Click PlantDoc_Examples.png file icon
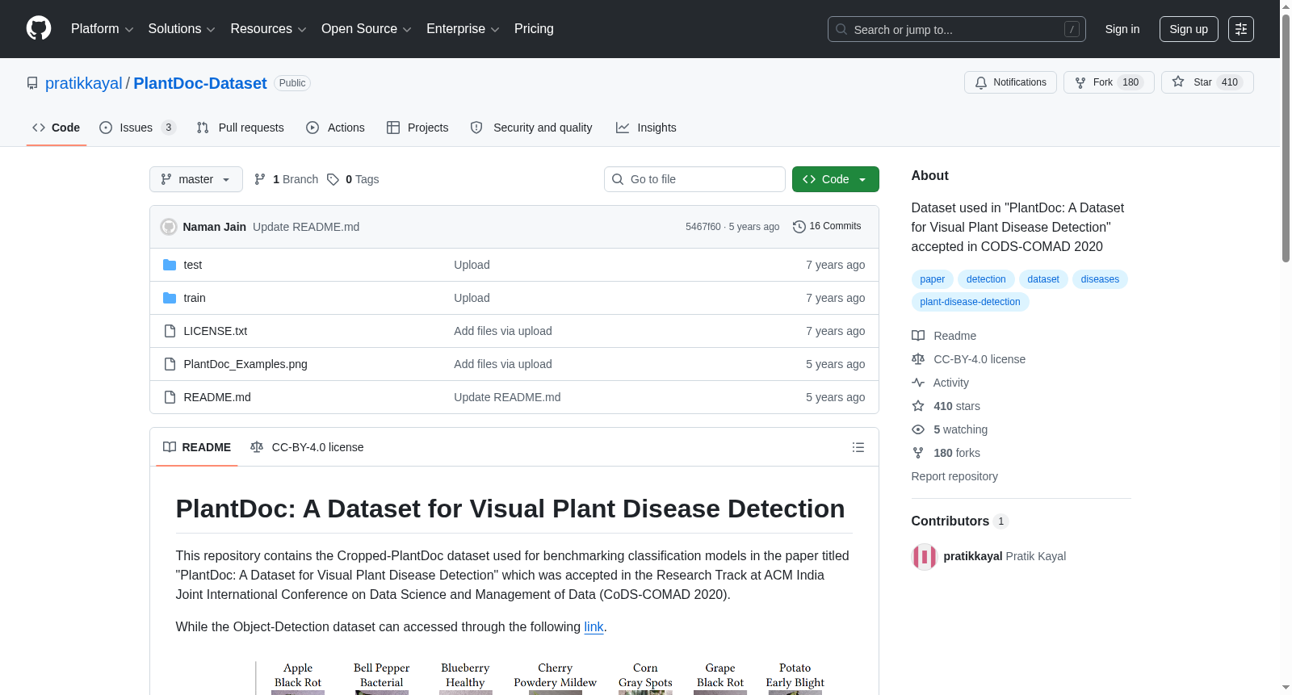This screenshot has height=695, width=1292. pos(170,364)
